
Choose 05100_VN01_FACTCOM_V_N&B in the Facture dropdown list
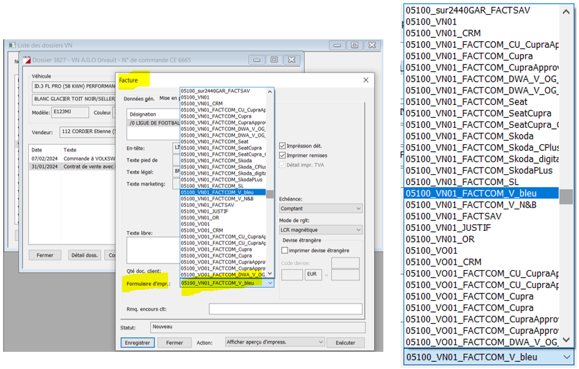(223, 199)
